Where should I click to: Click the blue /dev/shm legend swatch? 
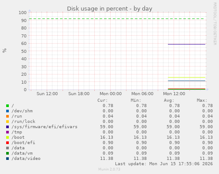tap(7, 111)
